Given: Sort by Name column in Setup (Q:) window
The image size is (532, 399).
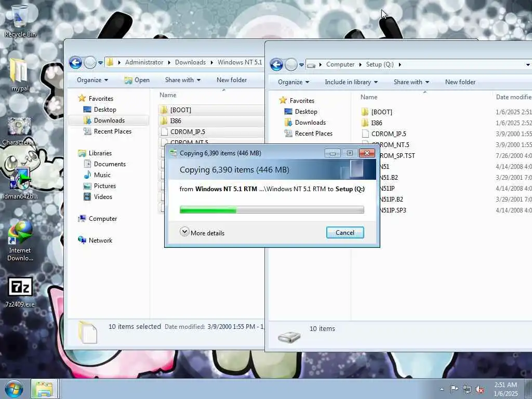Looking at the screenshot, I should [x=369, y=97].
